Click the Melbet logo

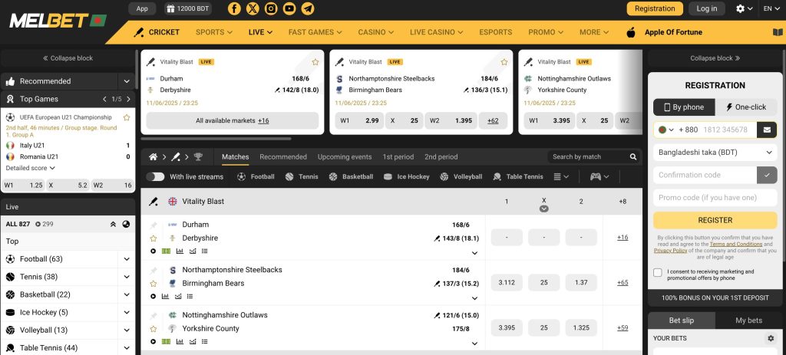point(58,21)
